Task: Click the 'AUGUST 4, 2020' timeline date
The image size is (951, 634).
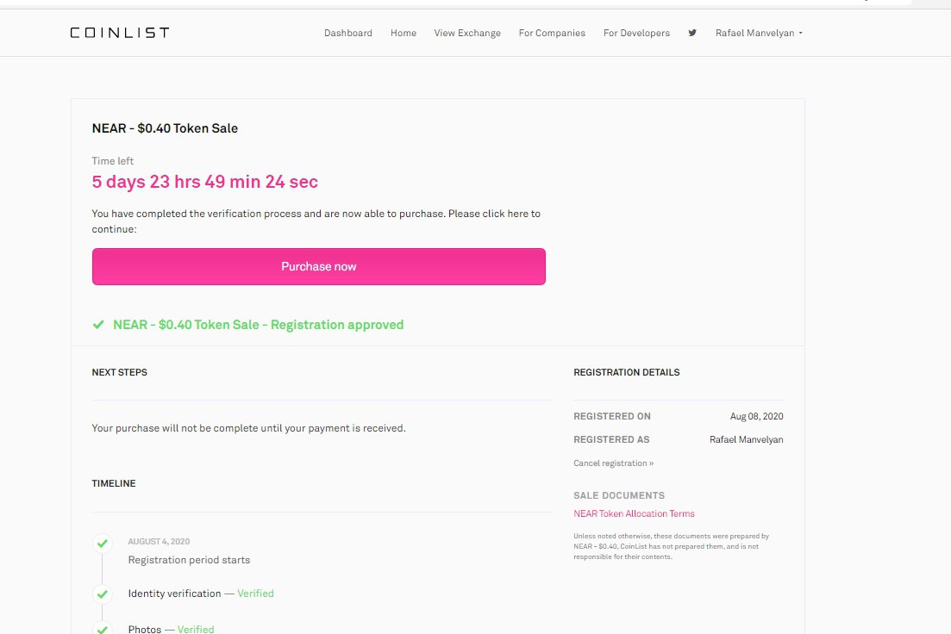Action: pyautogui.click(x=159, y=541)
